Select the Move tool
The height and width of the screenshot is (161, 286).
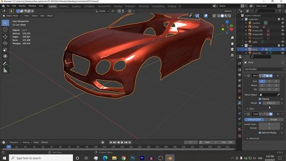[5, 37]
